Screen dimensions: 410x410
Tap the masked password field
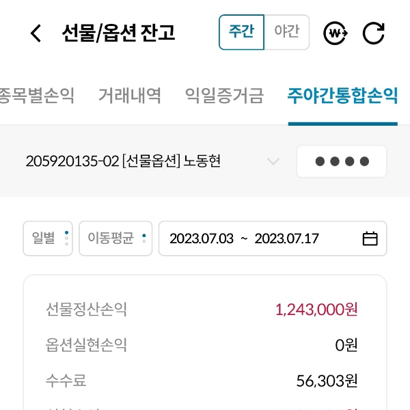tap(342, 162)
